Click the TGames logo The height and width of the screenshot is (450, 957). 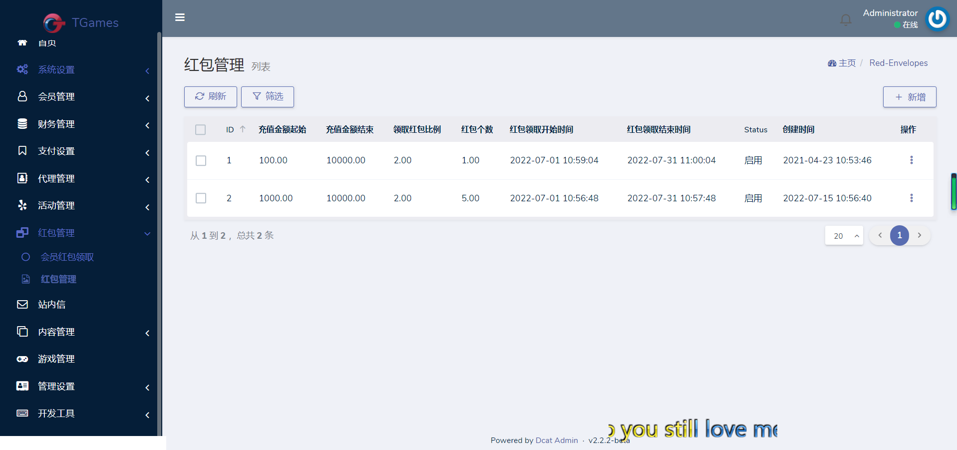[x=81, y=22]
